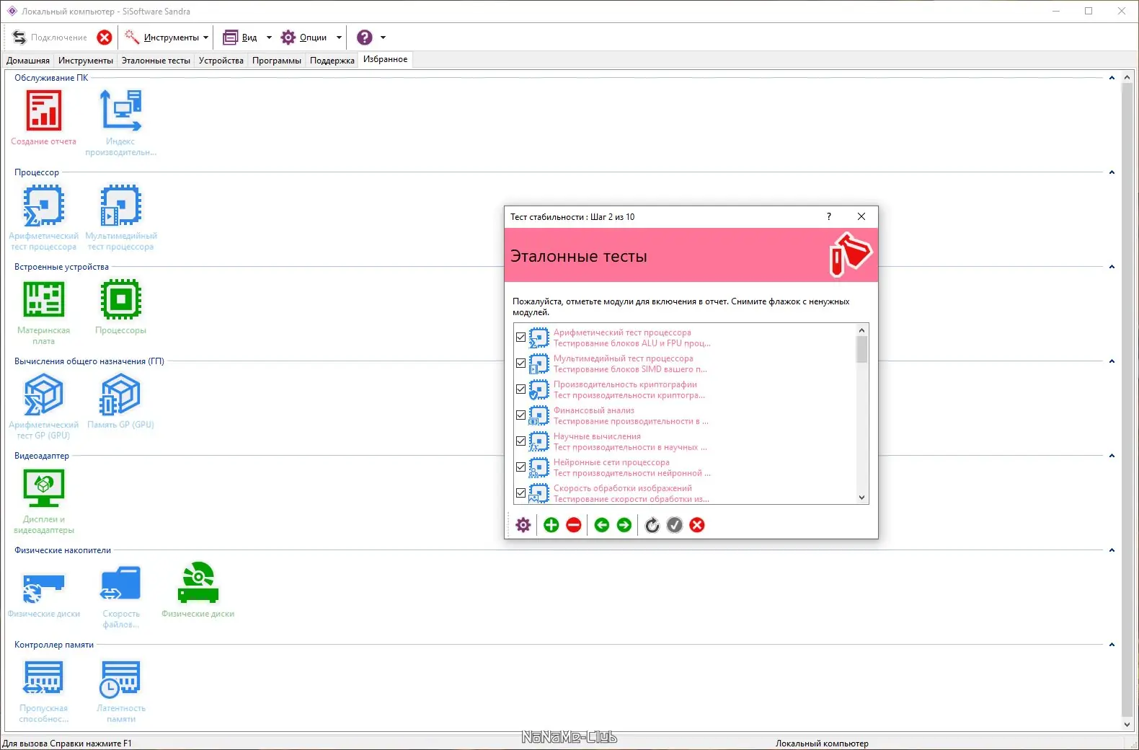Click the Вид toolbar button

pos(241,37)
